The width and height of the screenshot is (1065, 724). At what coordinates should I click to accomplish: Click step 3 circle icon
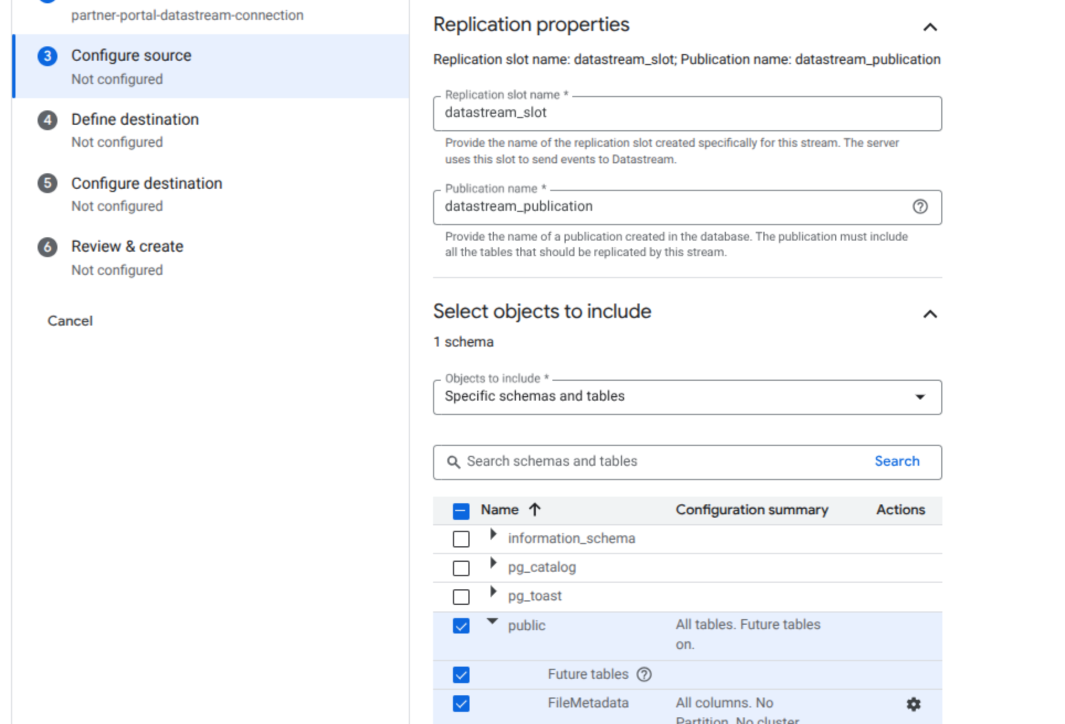click(48, 56)
